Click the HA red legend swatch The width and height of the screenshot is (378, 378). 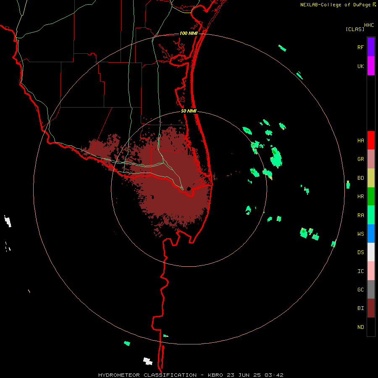coord(371,140)
